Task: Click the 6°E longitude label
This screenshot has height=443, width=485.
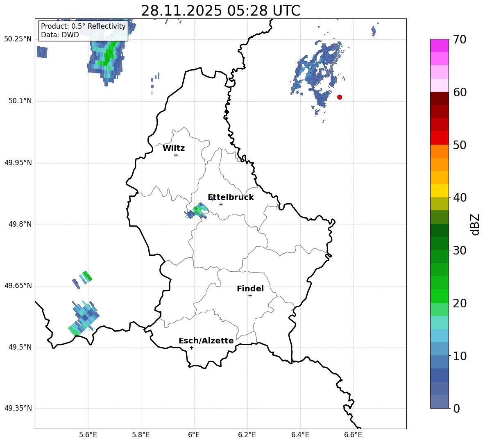Action: click(x=194, y=435)
